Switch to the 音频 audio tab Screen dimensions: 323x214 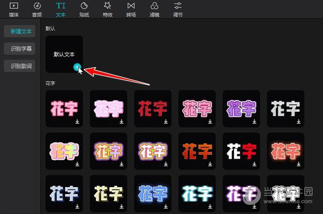37,10
